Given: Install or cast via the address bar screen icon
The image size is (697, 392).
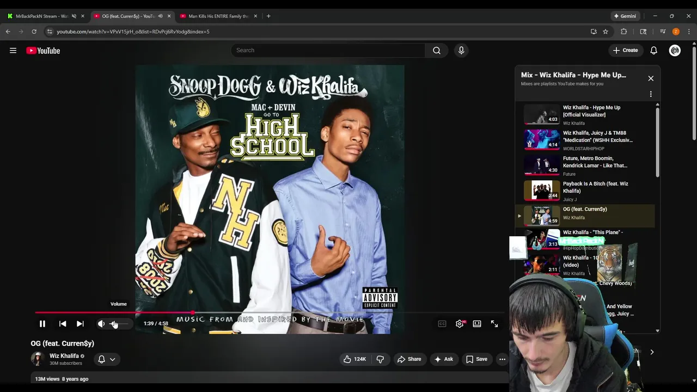Looking at the screenshot, I should pyautogui.click(x=594, y=32).
